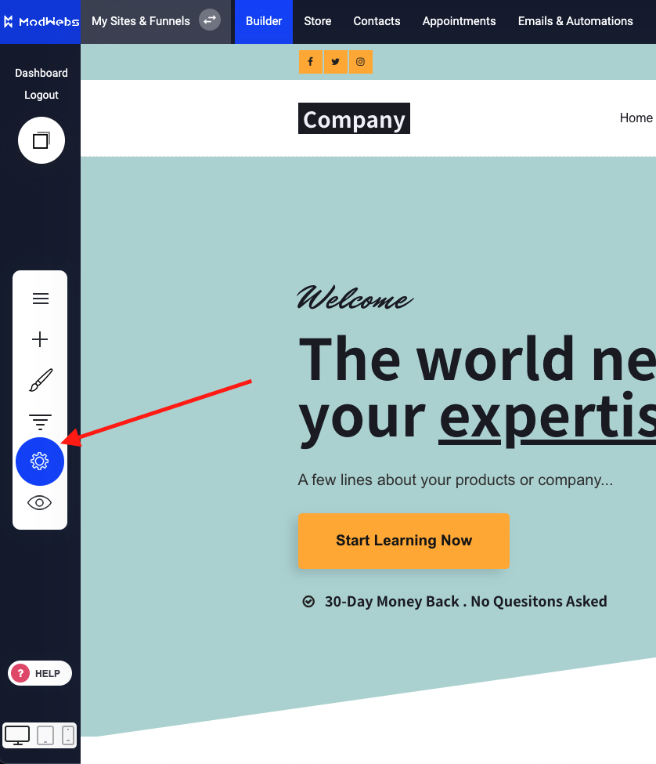656x764 pixels.
Task: Switch to desktop view icon
Action: pyautogui.click(x=17, y=735)
